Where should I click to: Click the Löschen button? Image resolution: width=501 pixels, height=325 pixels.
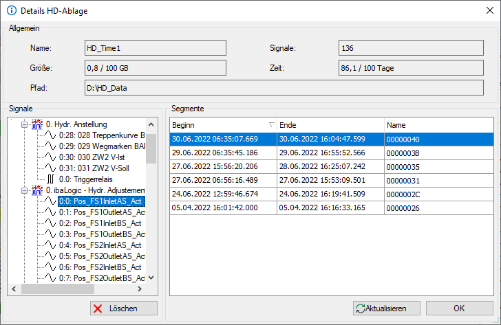(x=124, y=309)
